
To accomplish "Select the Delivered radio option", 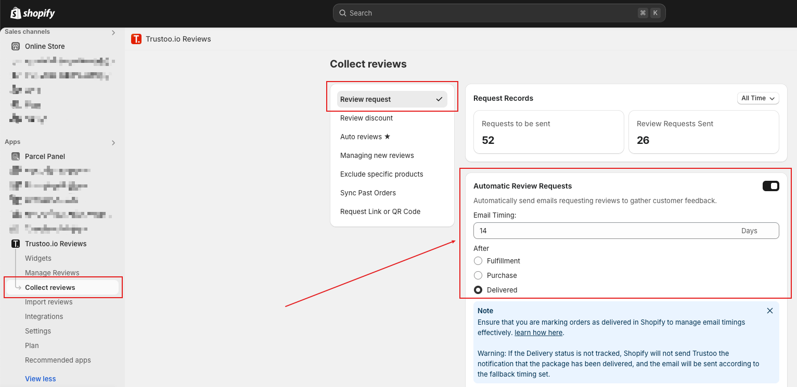I will [478, 290].
